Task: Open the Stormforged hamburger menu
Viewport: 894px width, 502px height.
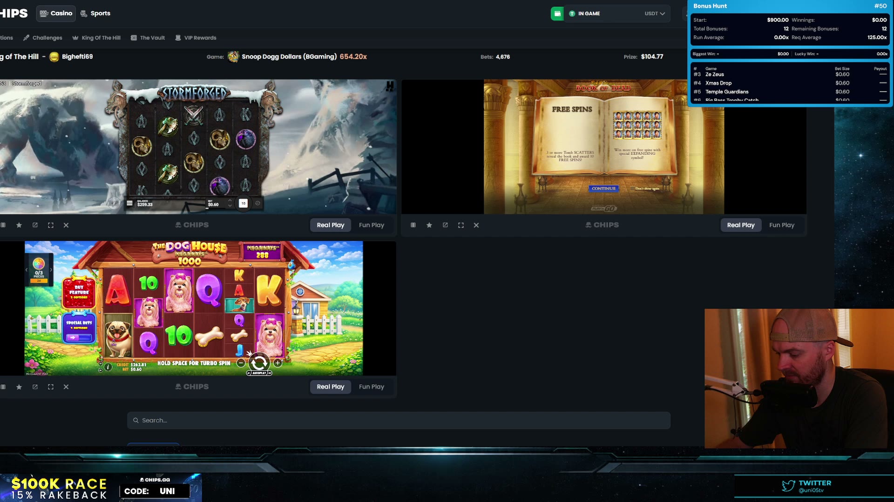Action: 129,203
